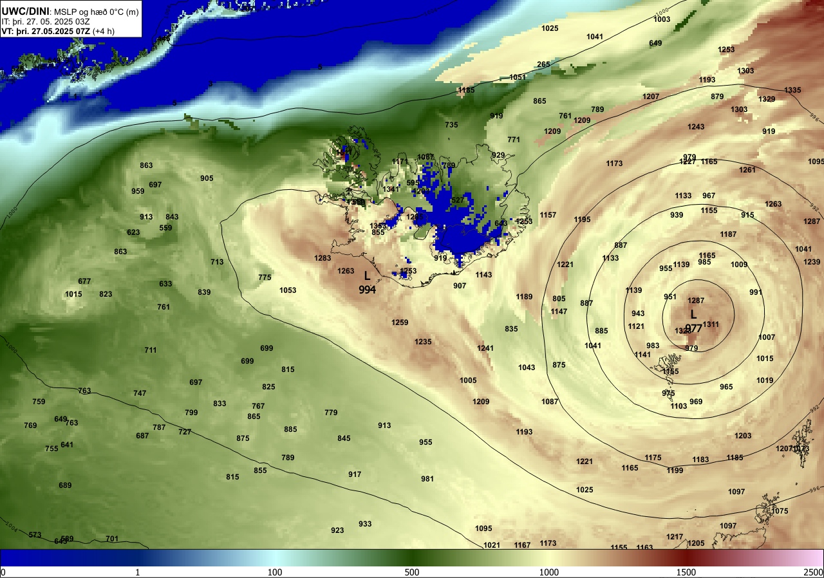Click the value 1003 at the top
The width and height of the screenshot is (824, 578).
click(662, 19)
